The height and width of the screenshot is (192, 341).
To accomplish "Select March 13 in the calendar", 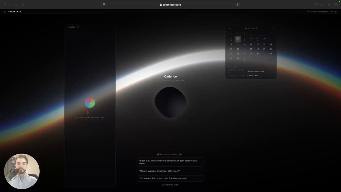I will (264, 44).
